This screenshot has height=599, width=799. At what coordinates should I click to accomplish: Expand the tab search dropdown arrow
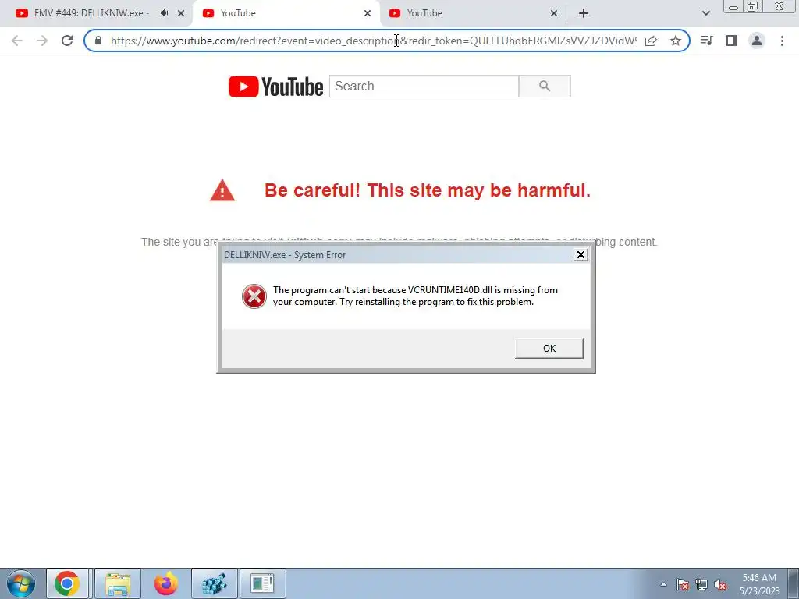click(705, 13)
